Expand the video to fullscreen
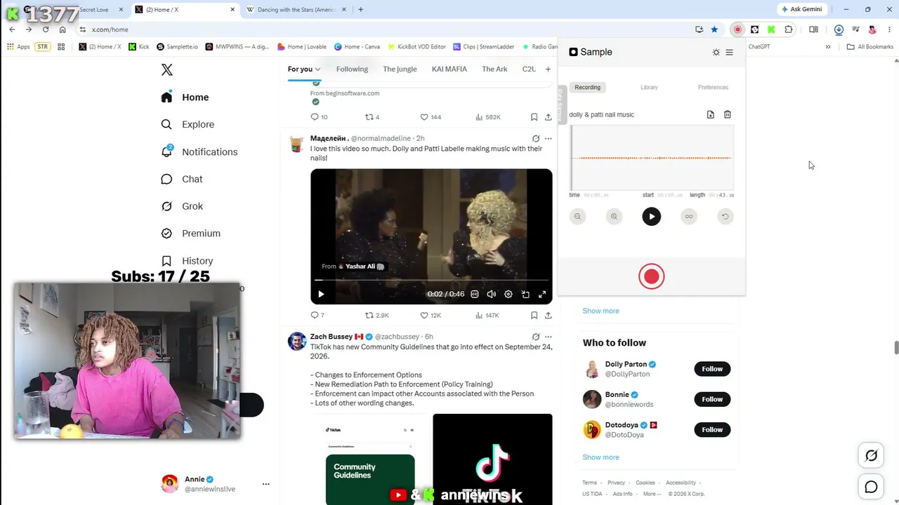The image size is (899, 505). pyautogui.click(x=542, y=294)
